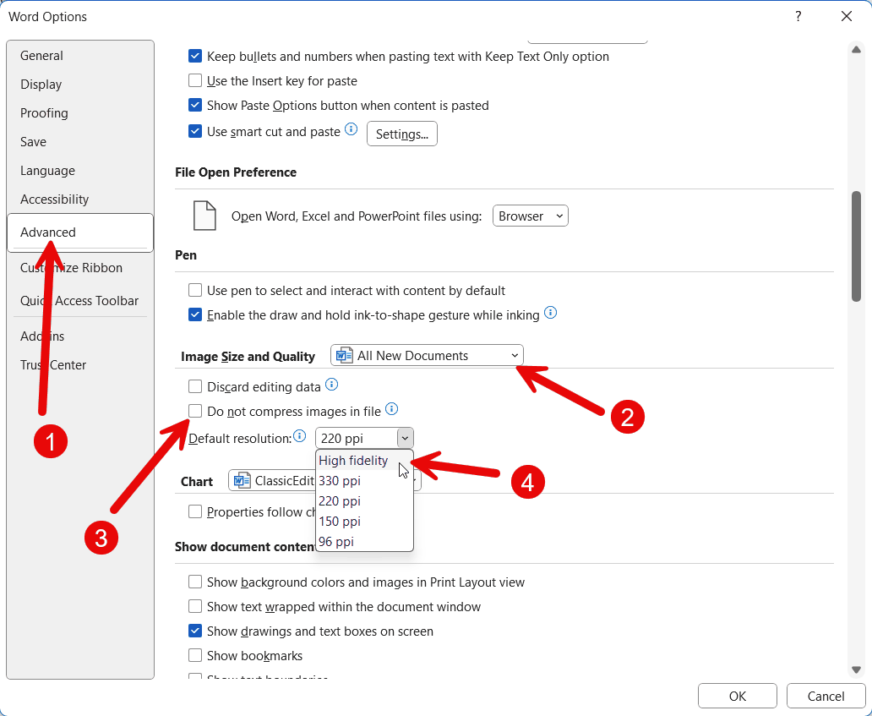The height and width of the screenshot is (716, 872).
Task: Disable draw and hold ink-to-shape gesture checkbox
Action: pyautogui.click(x=194, y=314)
